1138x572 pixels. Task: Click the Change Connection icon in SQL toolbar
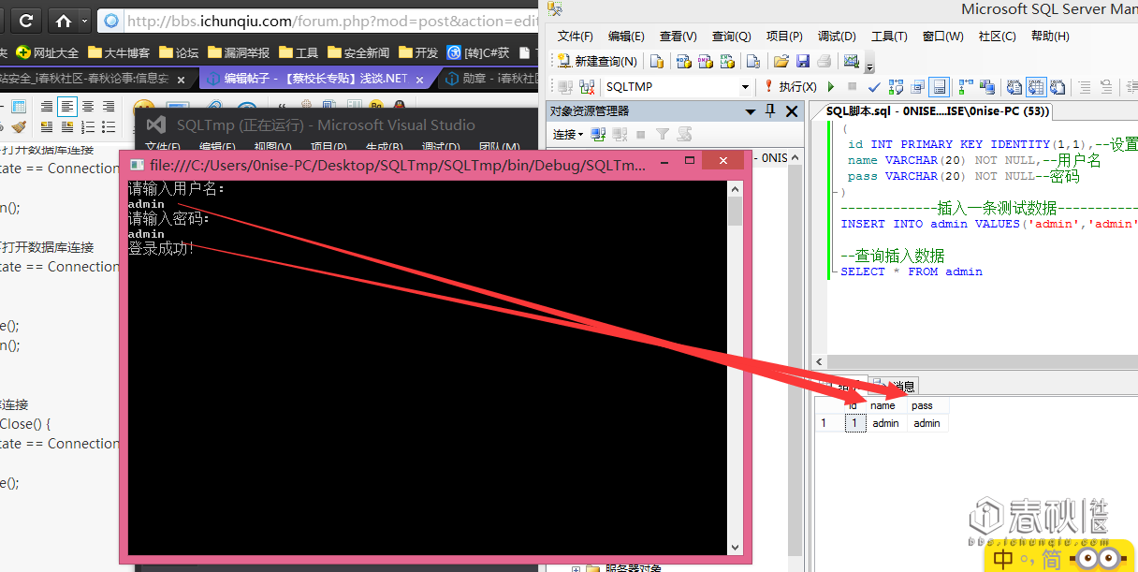point(587,86)
